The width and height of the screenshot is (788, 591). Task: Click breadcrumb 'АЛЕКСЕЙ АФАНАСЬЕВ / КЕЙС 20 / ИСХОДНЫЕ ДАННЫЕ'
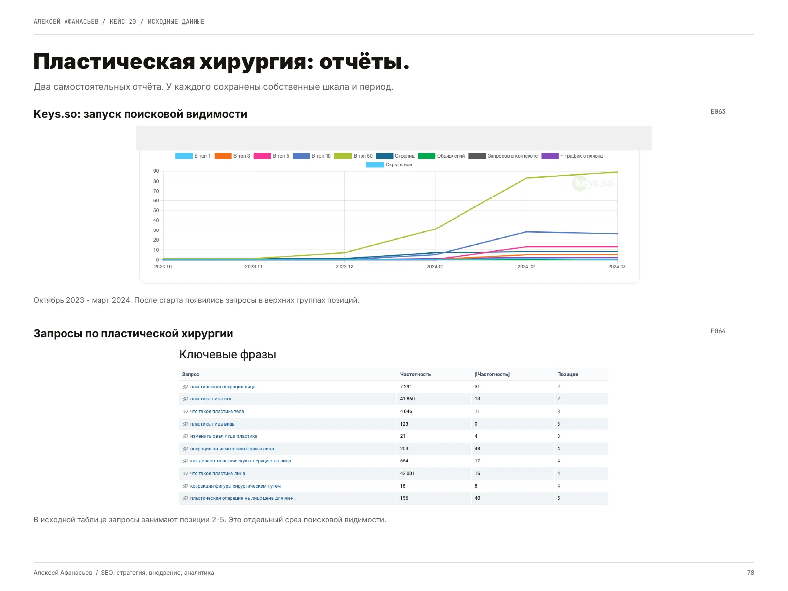coord(119,22)
